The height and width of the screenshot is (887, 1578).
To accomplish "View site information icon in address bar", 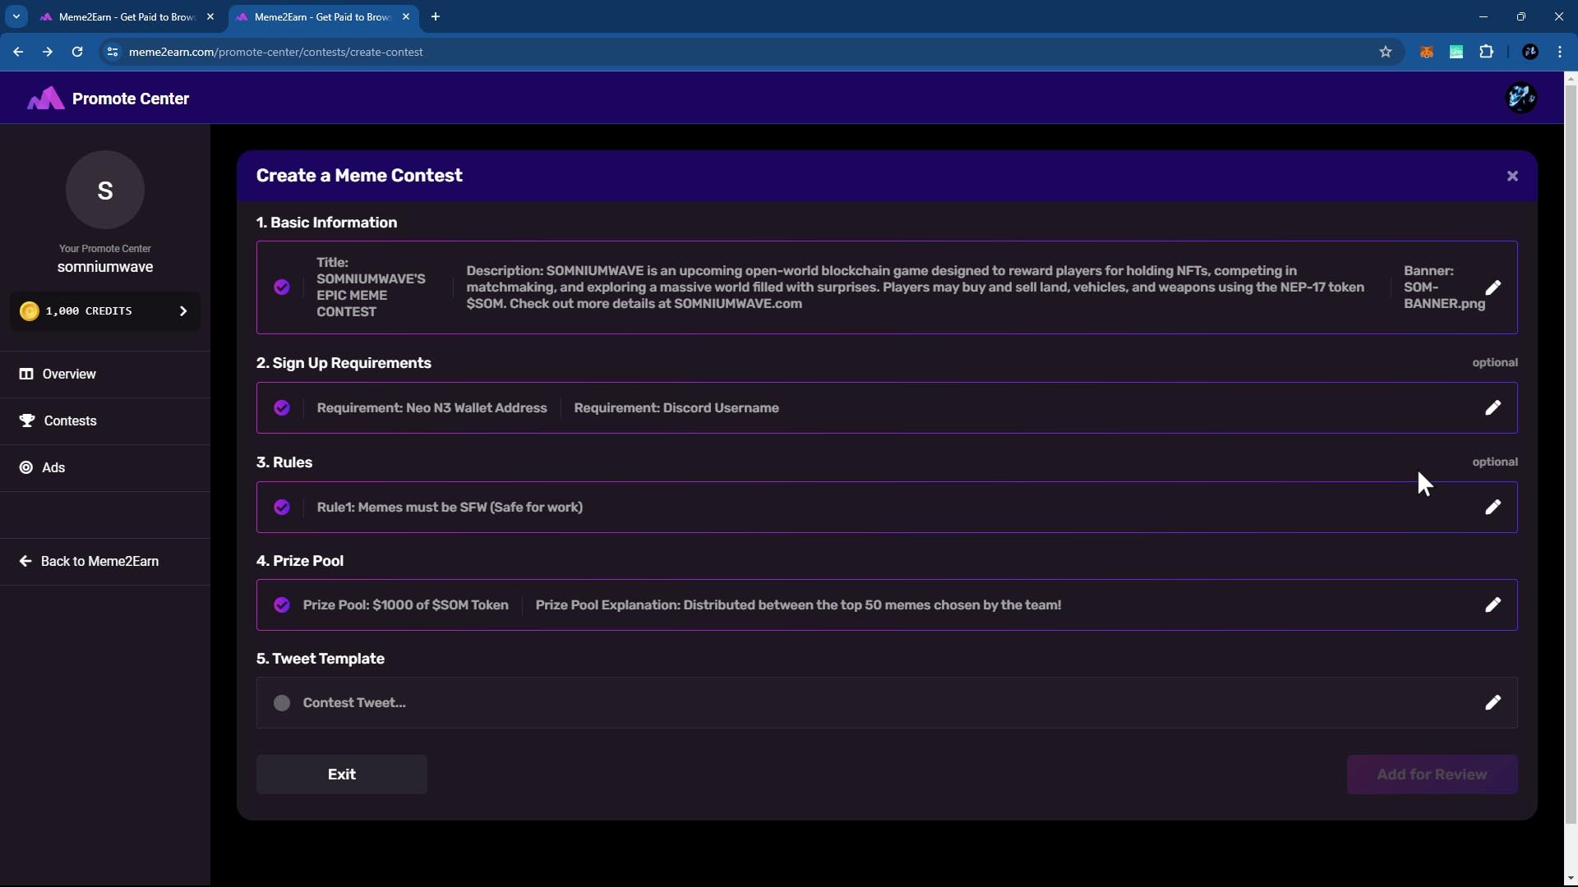I will pos(113,52).
